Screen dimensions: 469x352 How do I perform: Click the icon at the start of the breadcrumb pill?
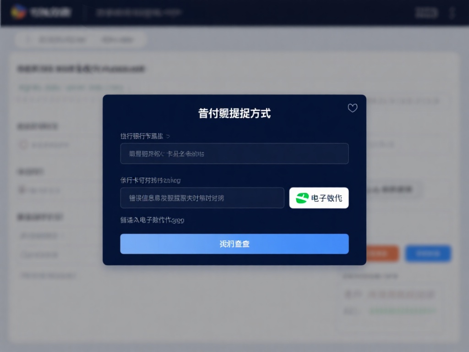click(28, 39)
